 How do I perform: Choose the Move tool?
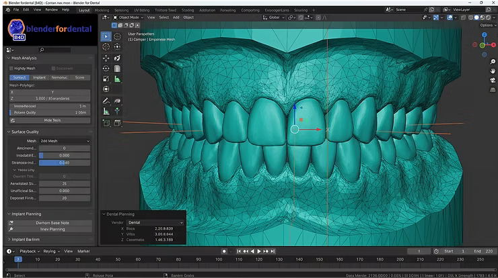pyautogui.click(x=106, y=58)
